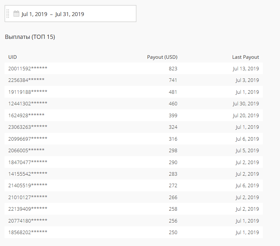Grab the dotted drag handle beside the calendar
Image resolution: width=280 pixels, height=246 pixels.
click(8, 14)
